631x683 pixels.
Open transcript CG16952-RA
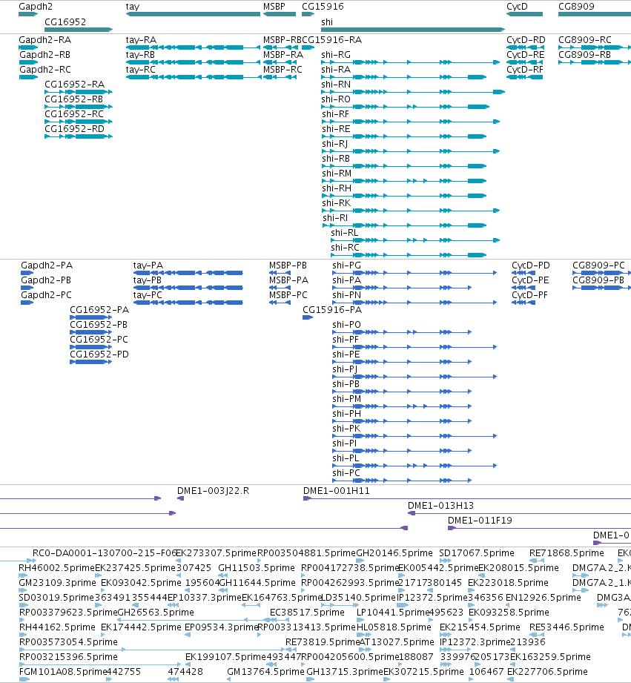74,85
